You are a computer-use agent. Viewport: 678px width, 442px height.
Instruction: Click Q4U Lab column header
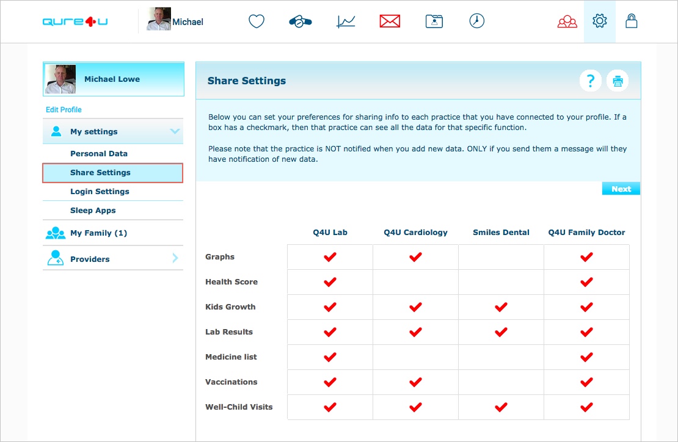coord(330,233)
